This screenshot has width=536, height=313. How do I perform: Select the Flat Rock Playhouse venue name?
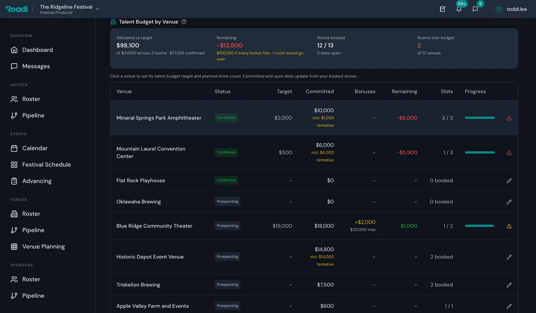(x=141, y=181)
